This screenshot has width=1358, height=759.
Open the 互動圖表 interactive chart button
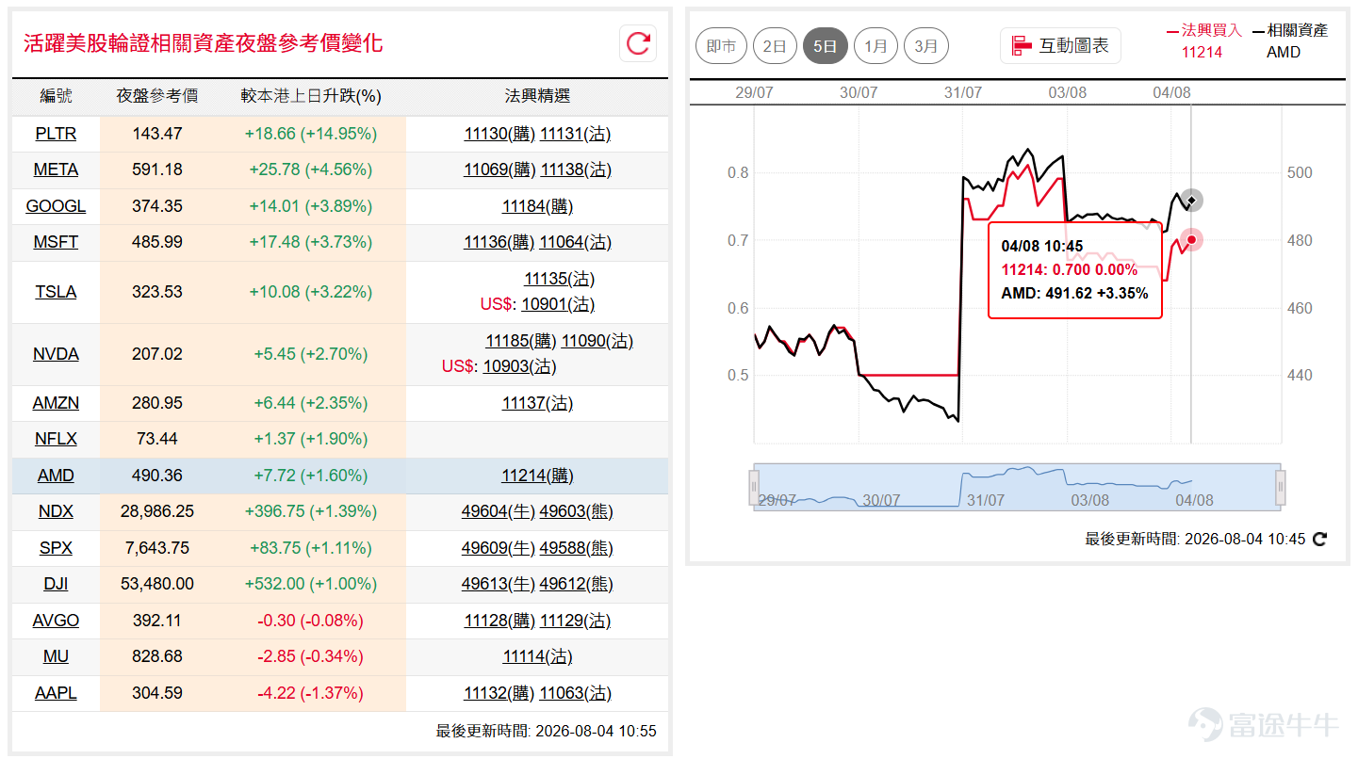tap(1060, 45)
